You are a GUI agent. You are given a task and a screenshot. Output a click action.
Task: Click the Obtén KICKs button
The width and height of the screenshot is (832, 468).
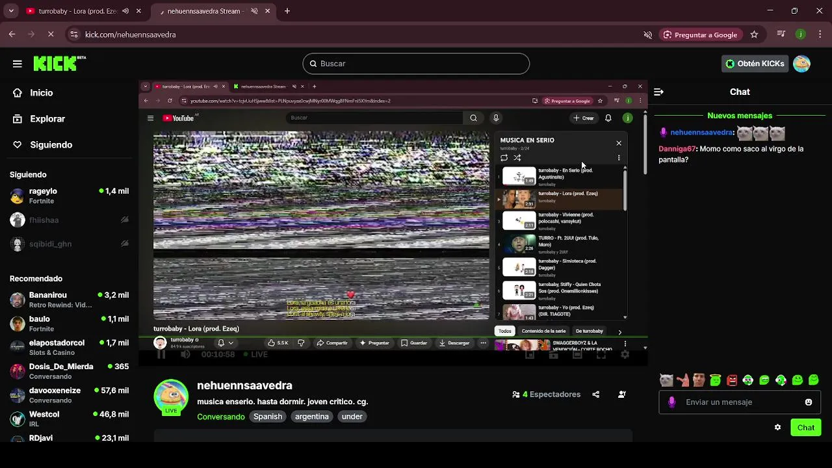pos(755,64)
